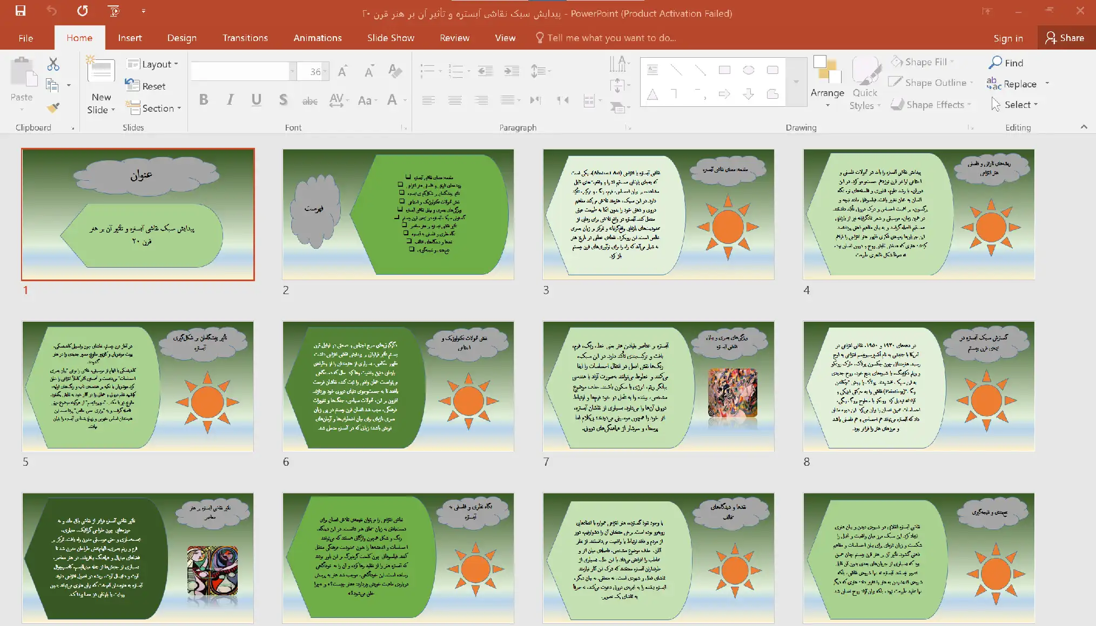Screen dimensions: 1096x626
Task: Click the Increase Font Size icon
Action: tap(342, 71)
